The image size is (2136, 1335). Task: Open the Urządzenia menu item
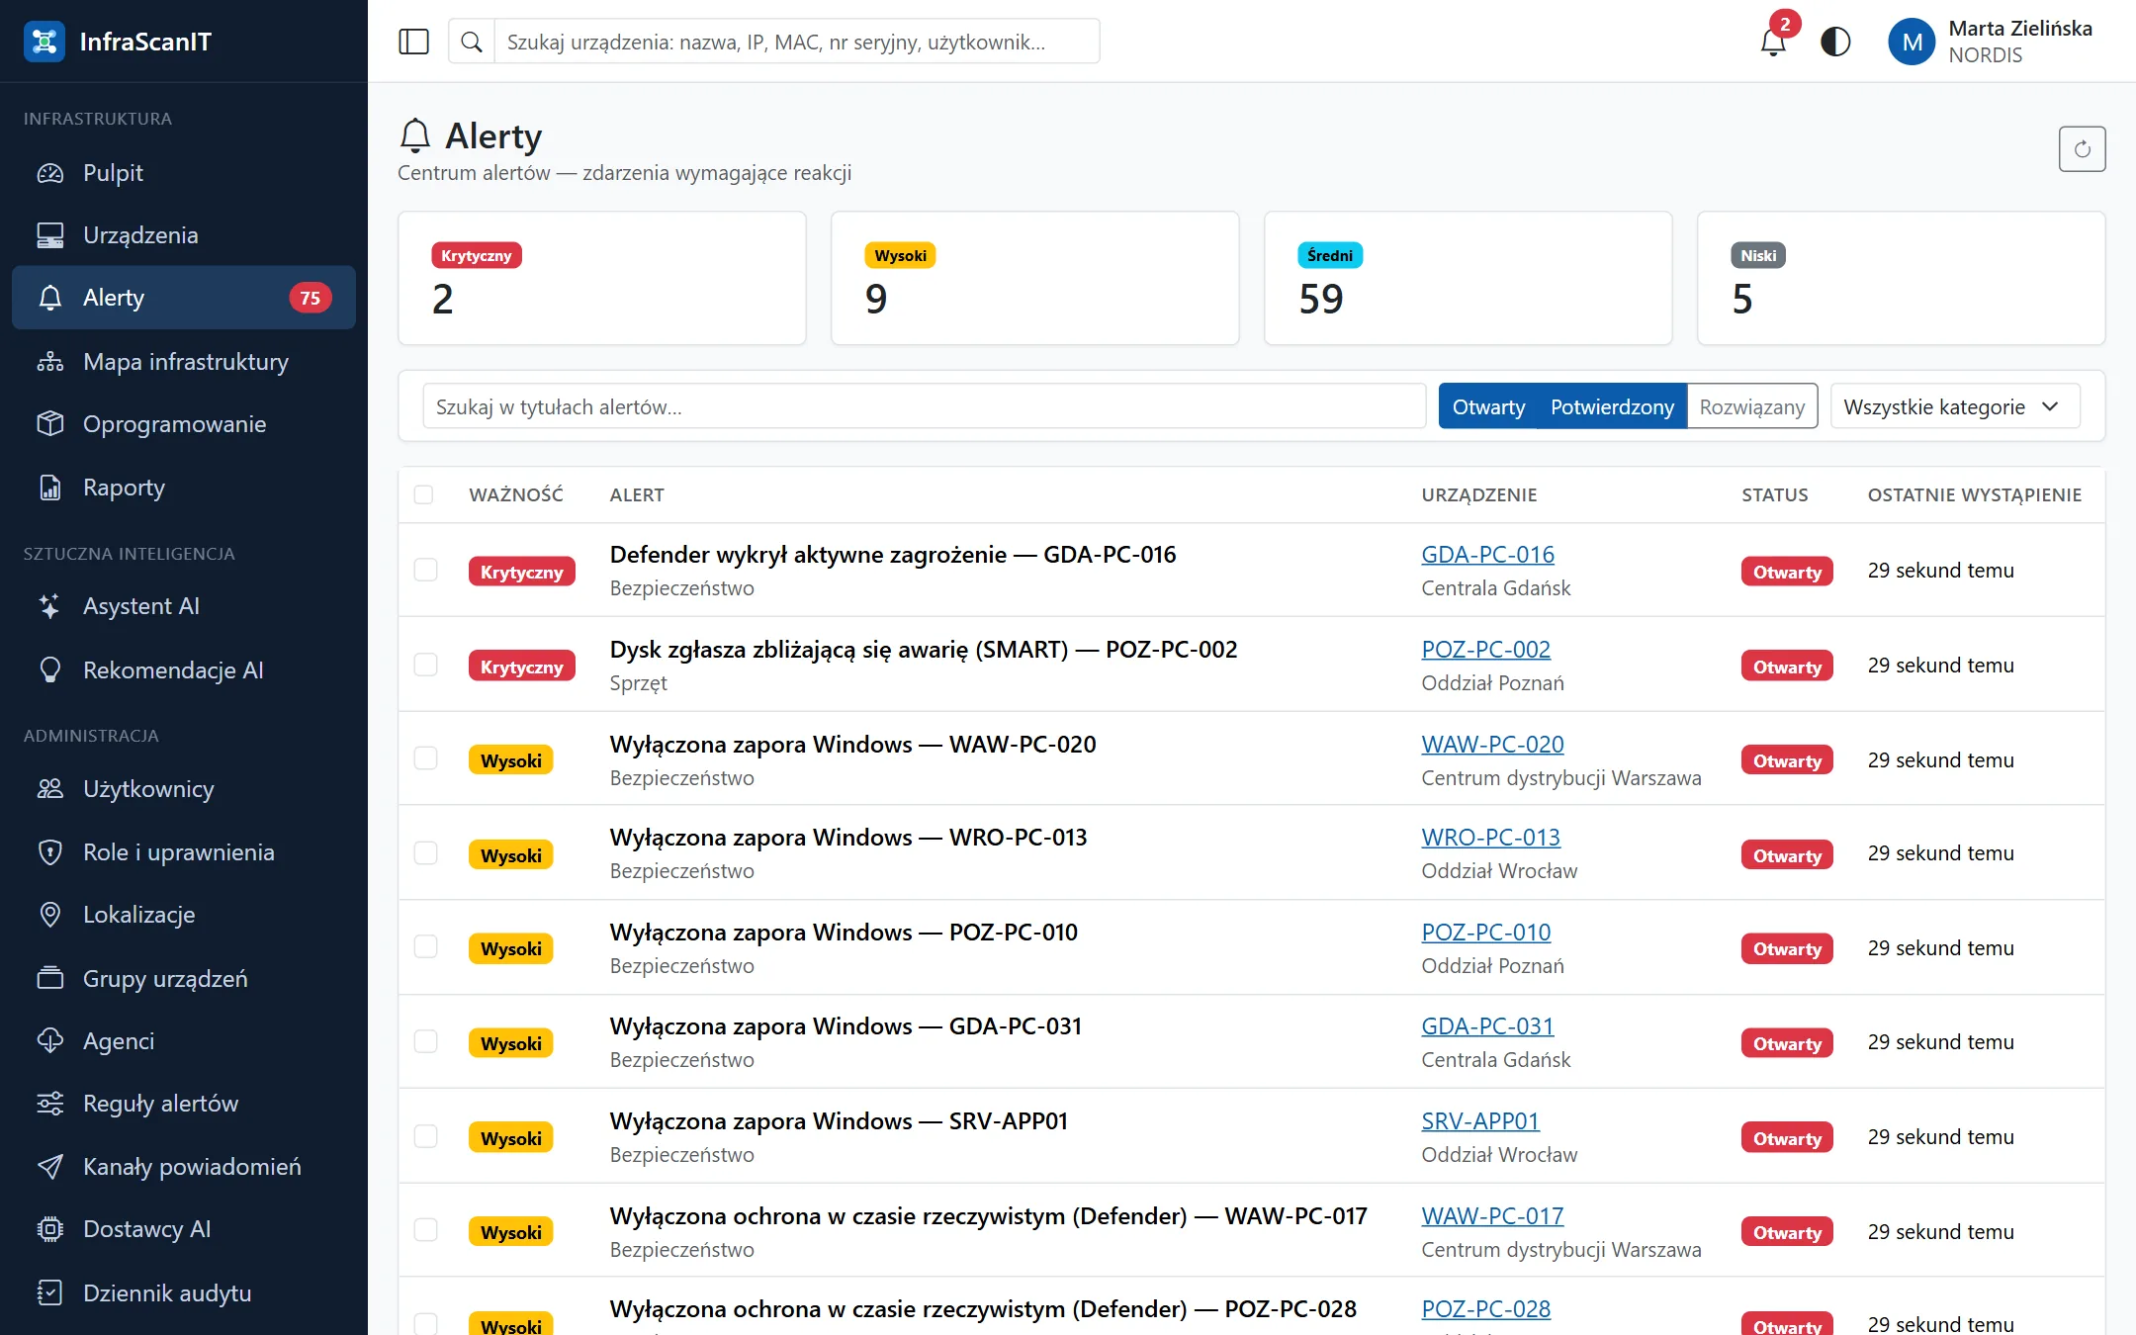click(x=184, y=235)
